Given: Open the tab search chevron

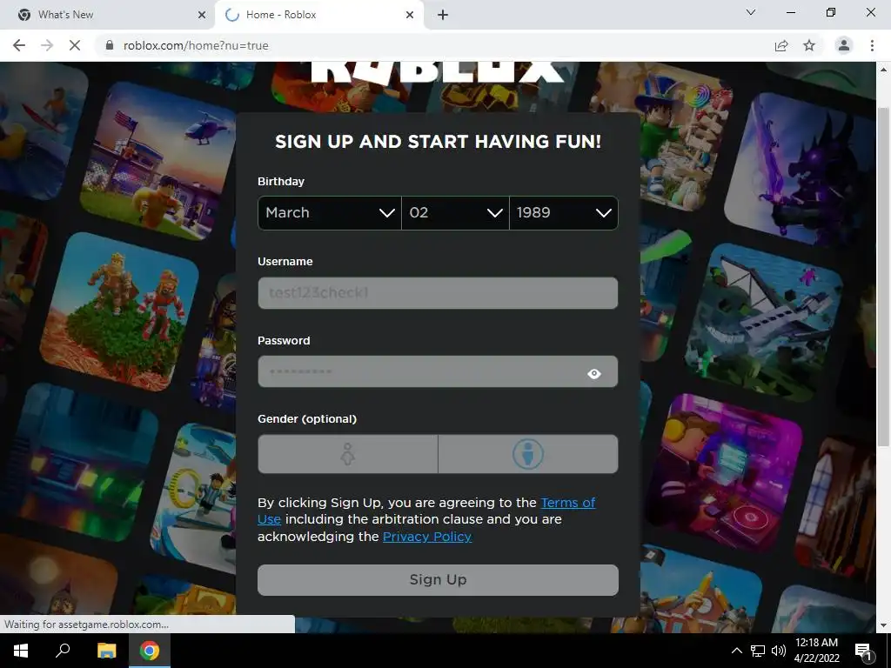Looking at the screenshot, I should (751, 12).
